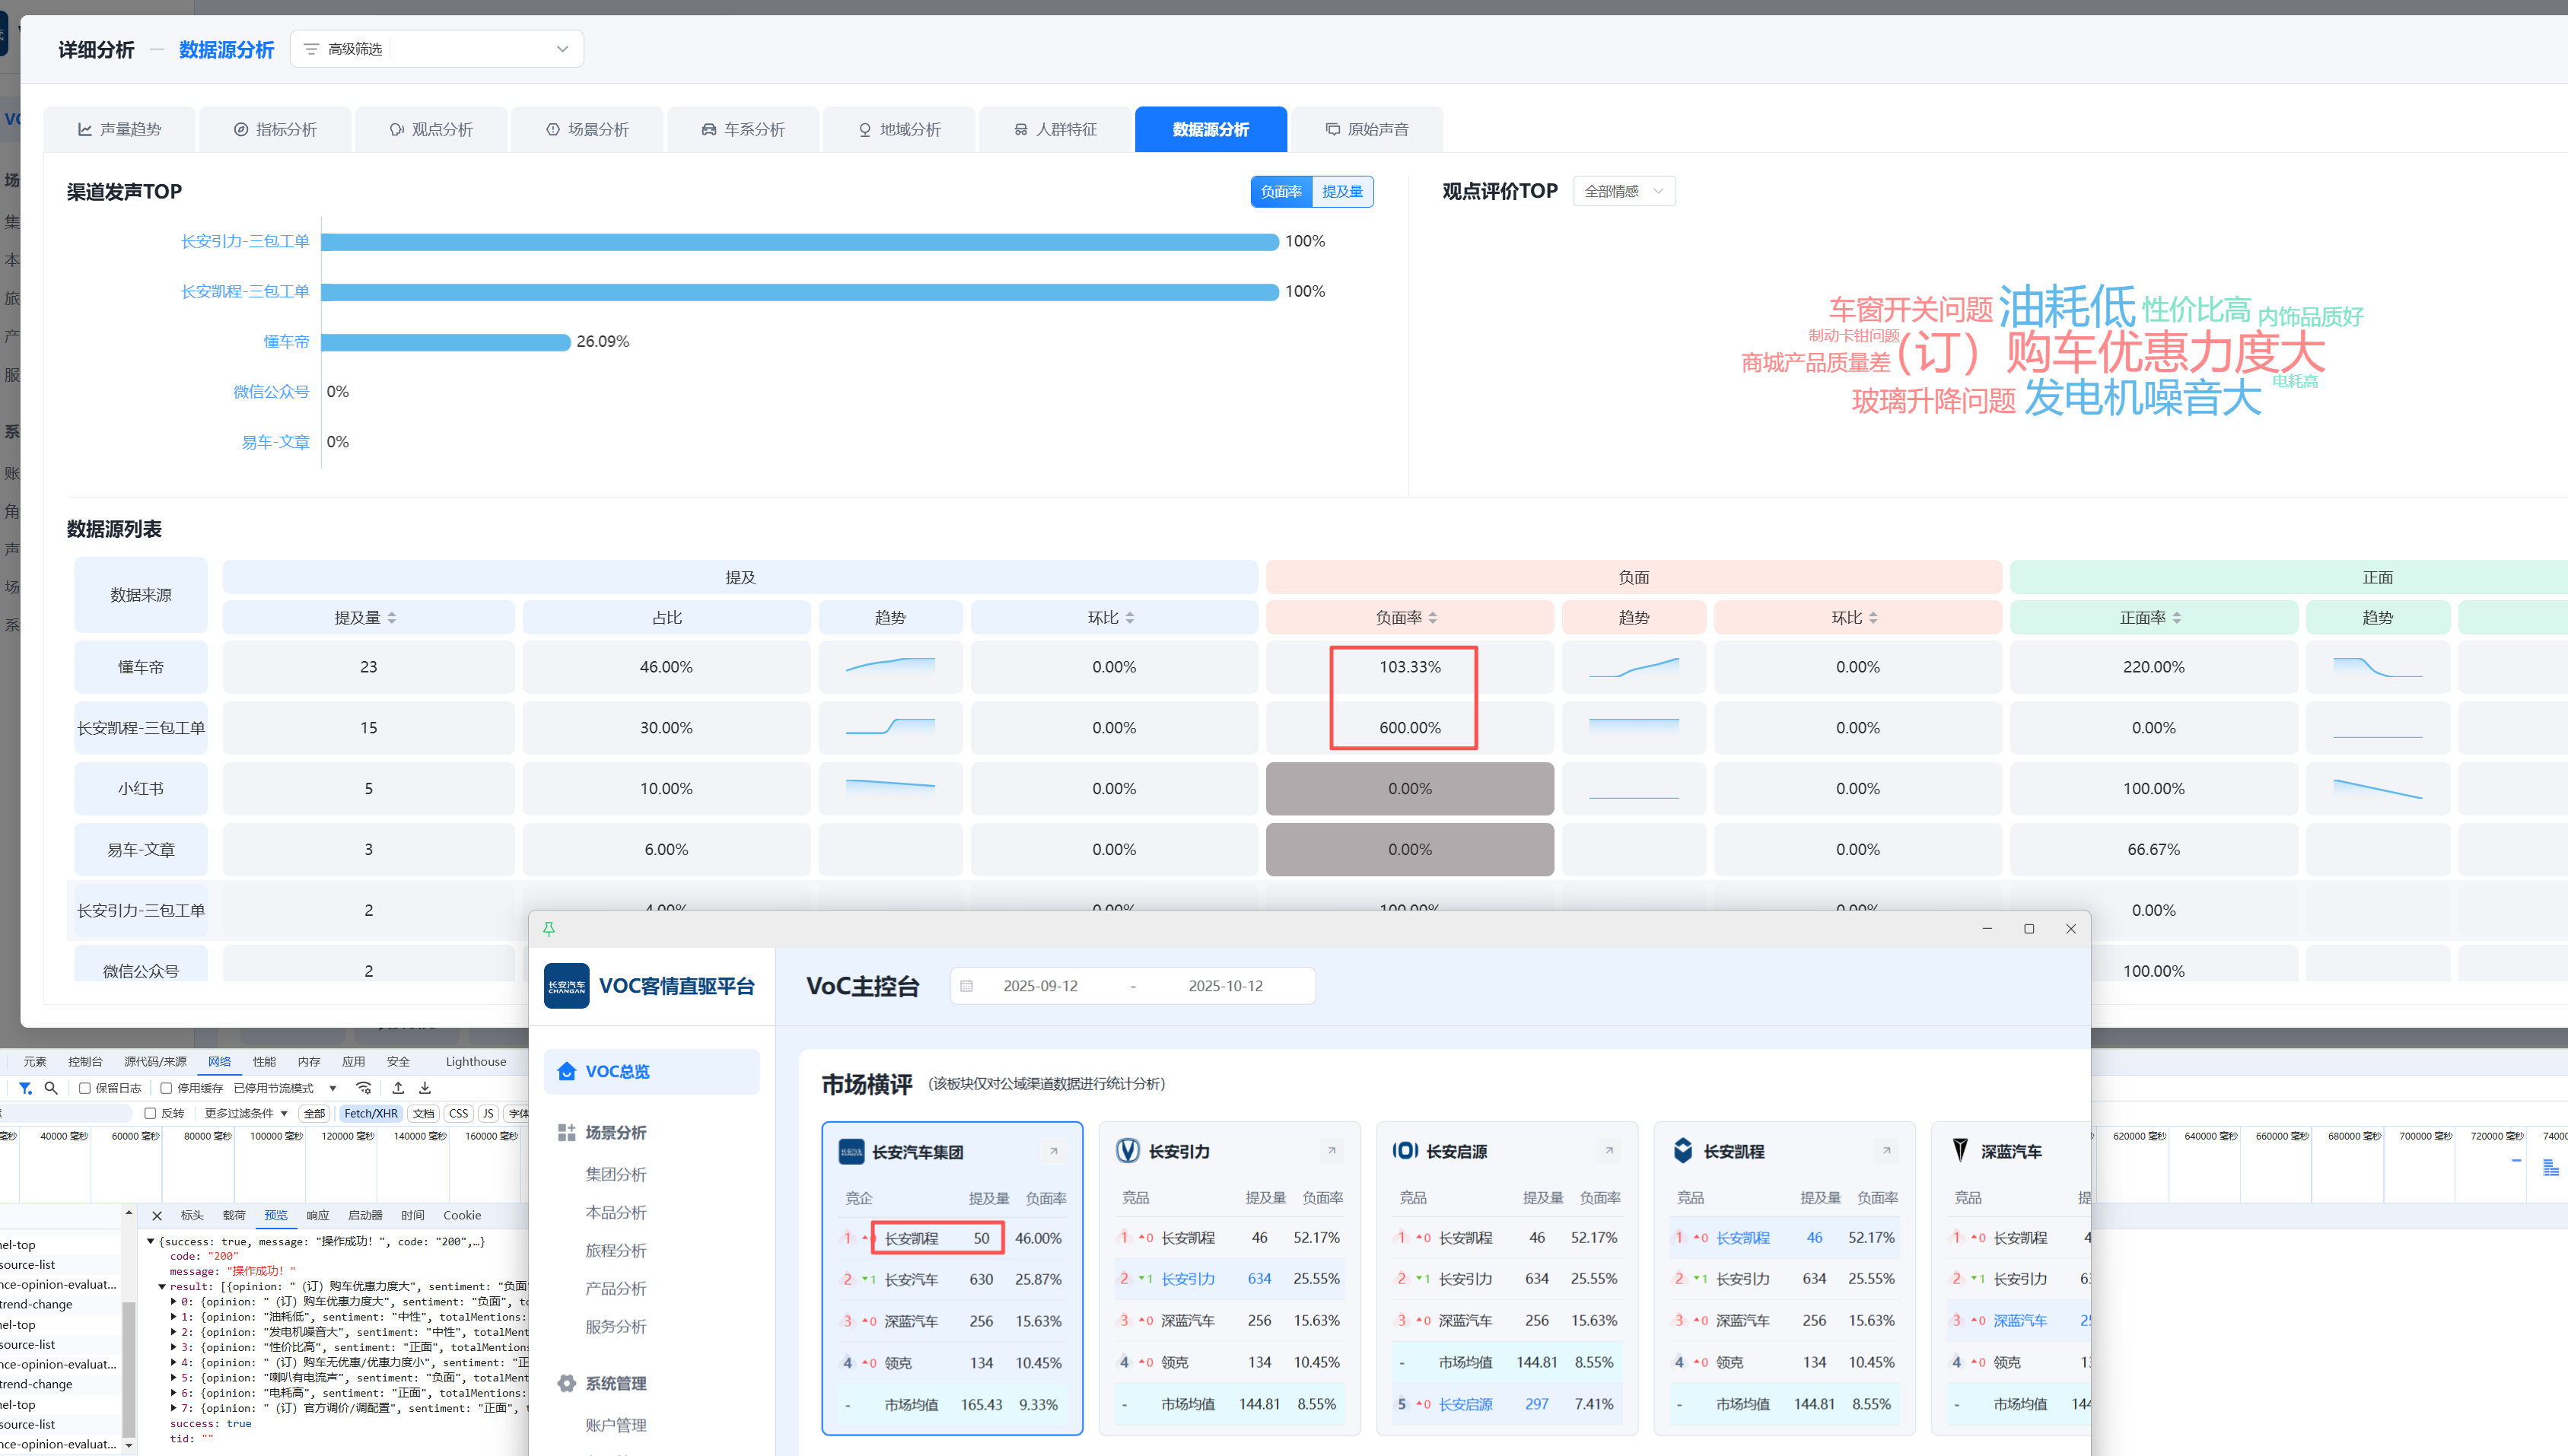Close the request detail pane X icon
Screen dimensions: 2568x1456
point(157,1216)
